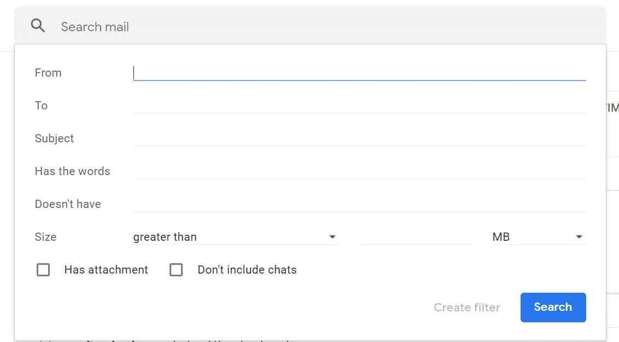Click the From input field
The image size is (619, 342).
tap(355, 72)
